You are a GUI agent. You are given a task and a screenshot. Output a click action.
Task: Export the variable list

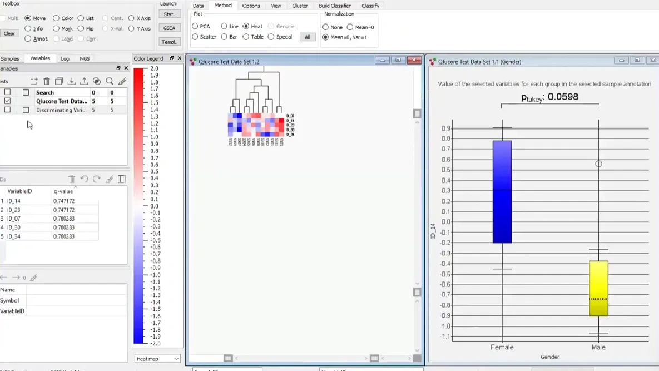pos(84,81)
